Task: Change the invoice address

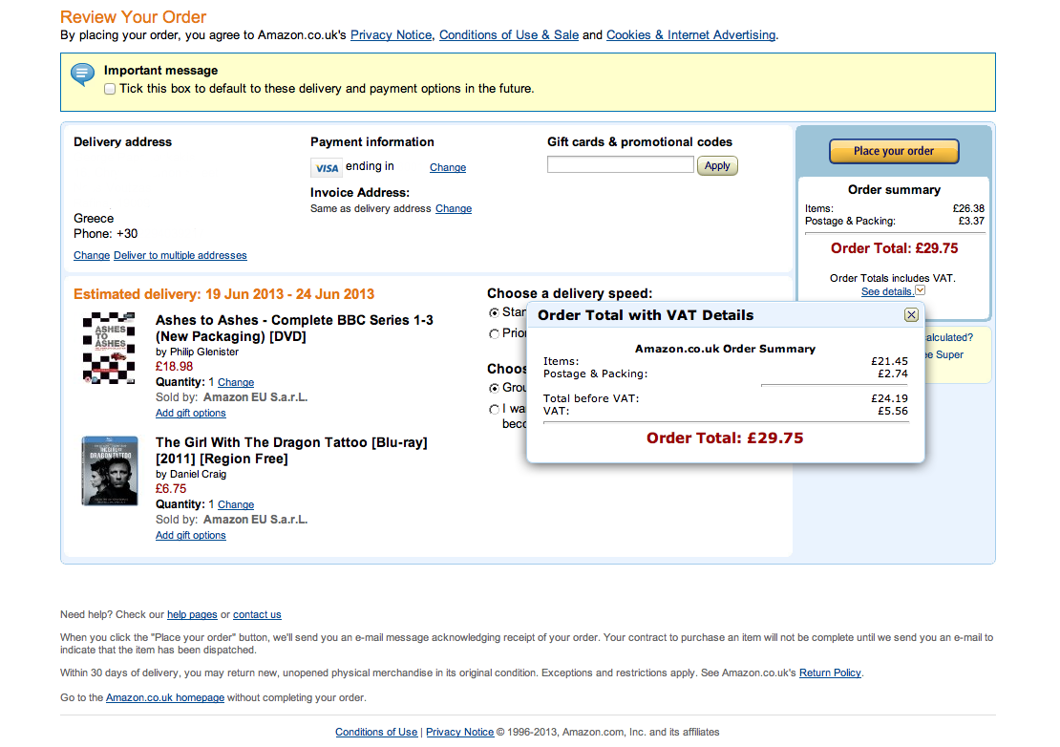Action: [454, 209]
